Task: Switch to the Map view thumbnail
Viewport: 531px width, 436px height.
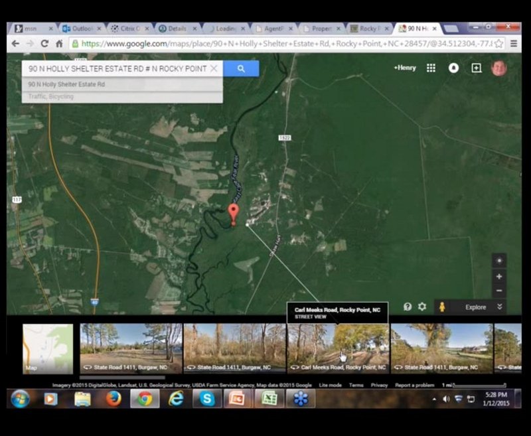Action: (48, 348)
